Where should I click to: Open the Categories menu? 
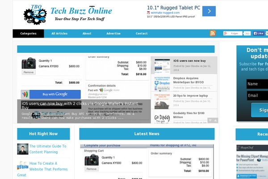click(x=28, y=34)
